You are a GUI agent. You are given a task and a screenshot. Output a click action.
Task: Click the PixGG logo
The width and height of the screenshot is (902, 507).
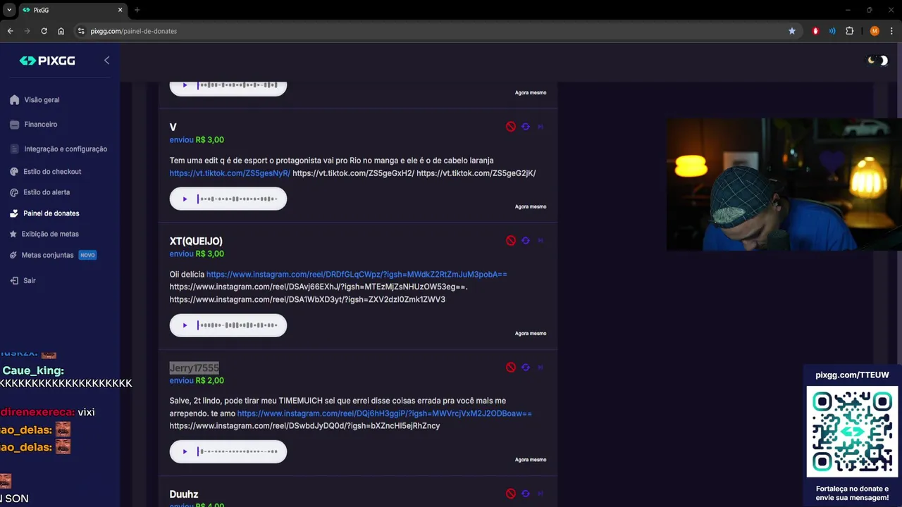click(47, 61)
